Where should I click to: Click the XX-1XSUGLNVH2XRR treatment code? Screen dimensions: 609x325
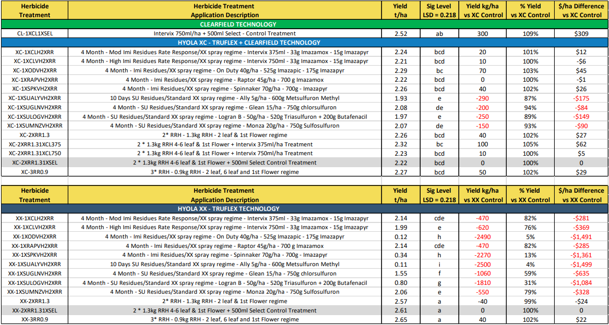click(34, 273)
